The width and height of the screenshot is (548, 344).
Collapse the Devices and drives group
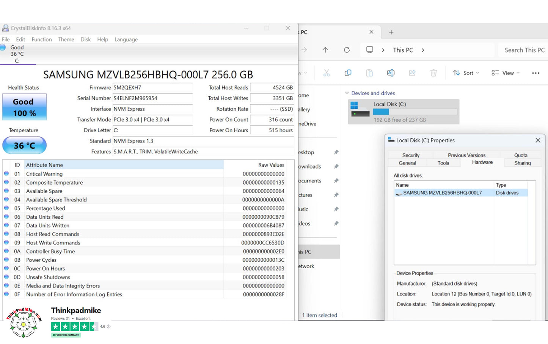tap(347, 93)
